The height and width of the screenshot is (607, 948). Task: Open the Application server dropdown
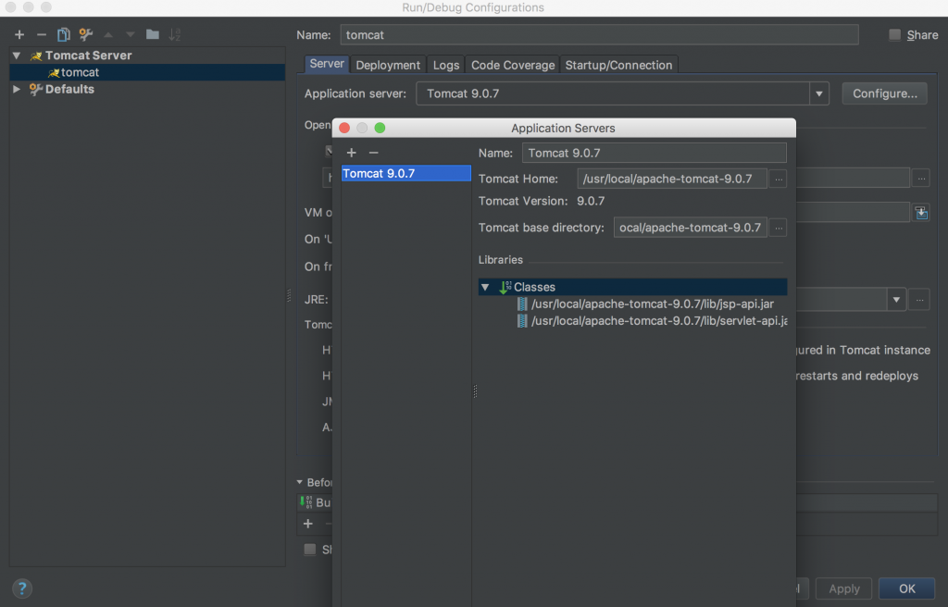(x=818, y=93)
